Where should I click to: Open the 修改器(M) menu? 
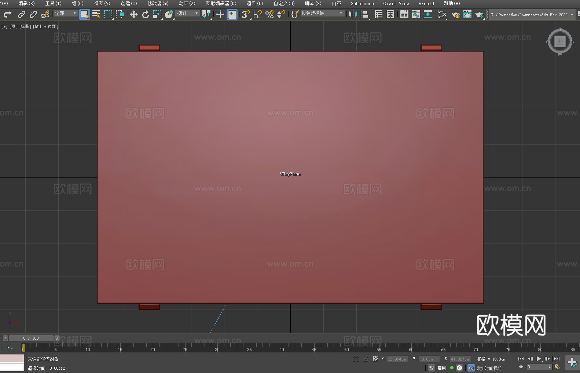[158, 3]
